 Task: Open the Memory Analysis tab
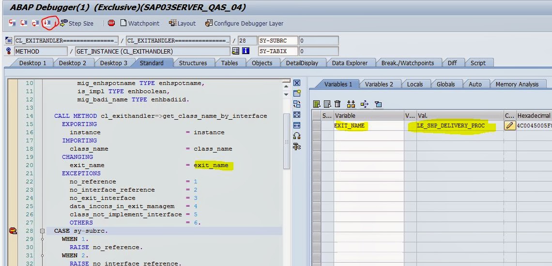click(x=517, y=84)
